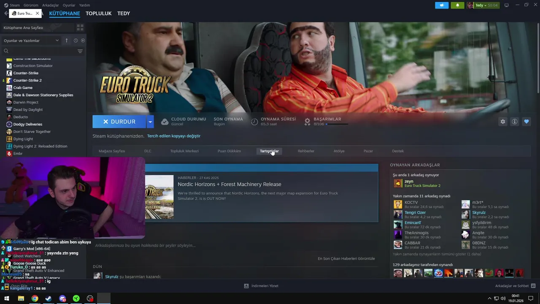Open the Cloud Durumu cloud status icon
Image resolution: width=540 pixels, height=304 pixels.
165,122
